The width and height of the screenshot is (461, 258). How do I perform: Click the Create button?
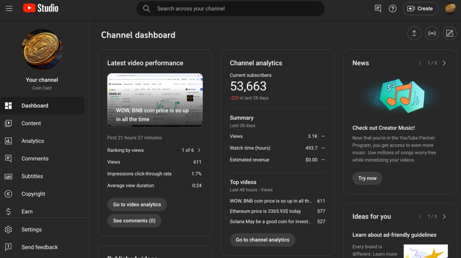pos(420,9)
